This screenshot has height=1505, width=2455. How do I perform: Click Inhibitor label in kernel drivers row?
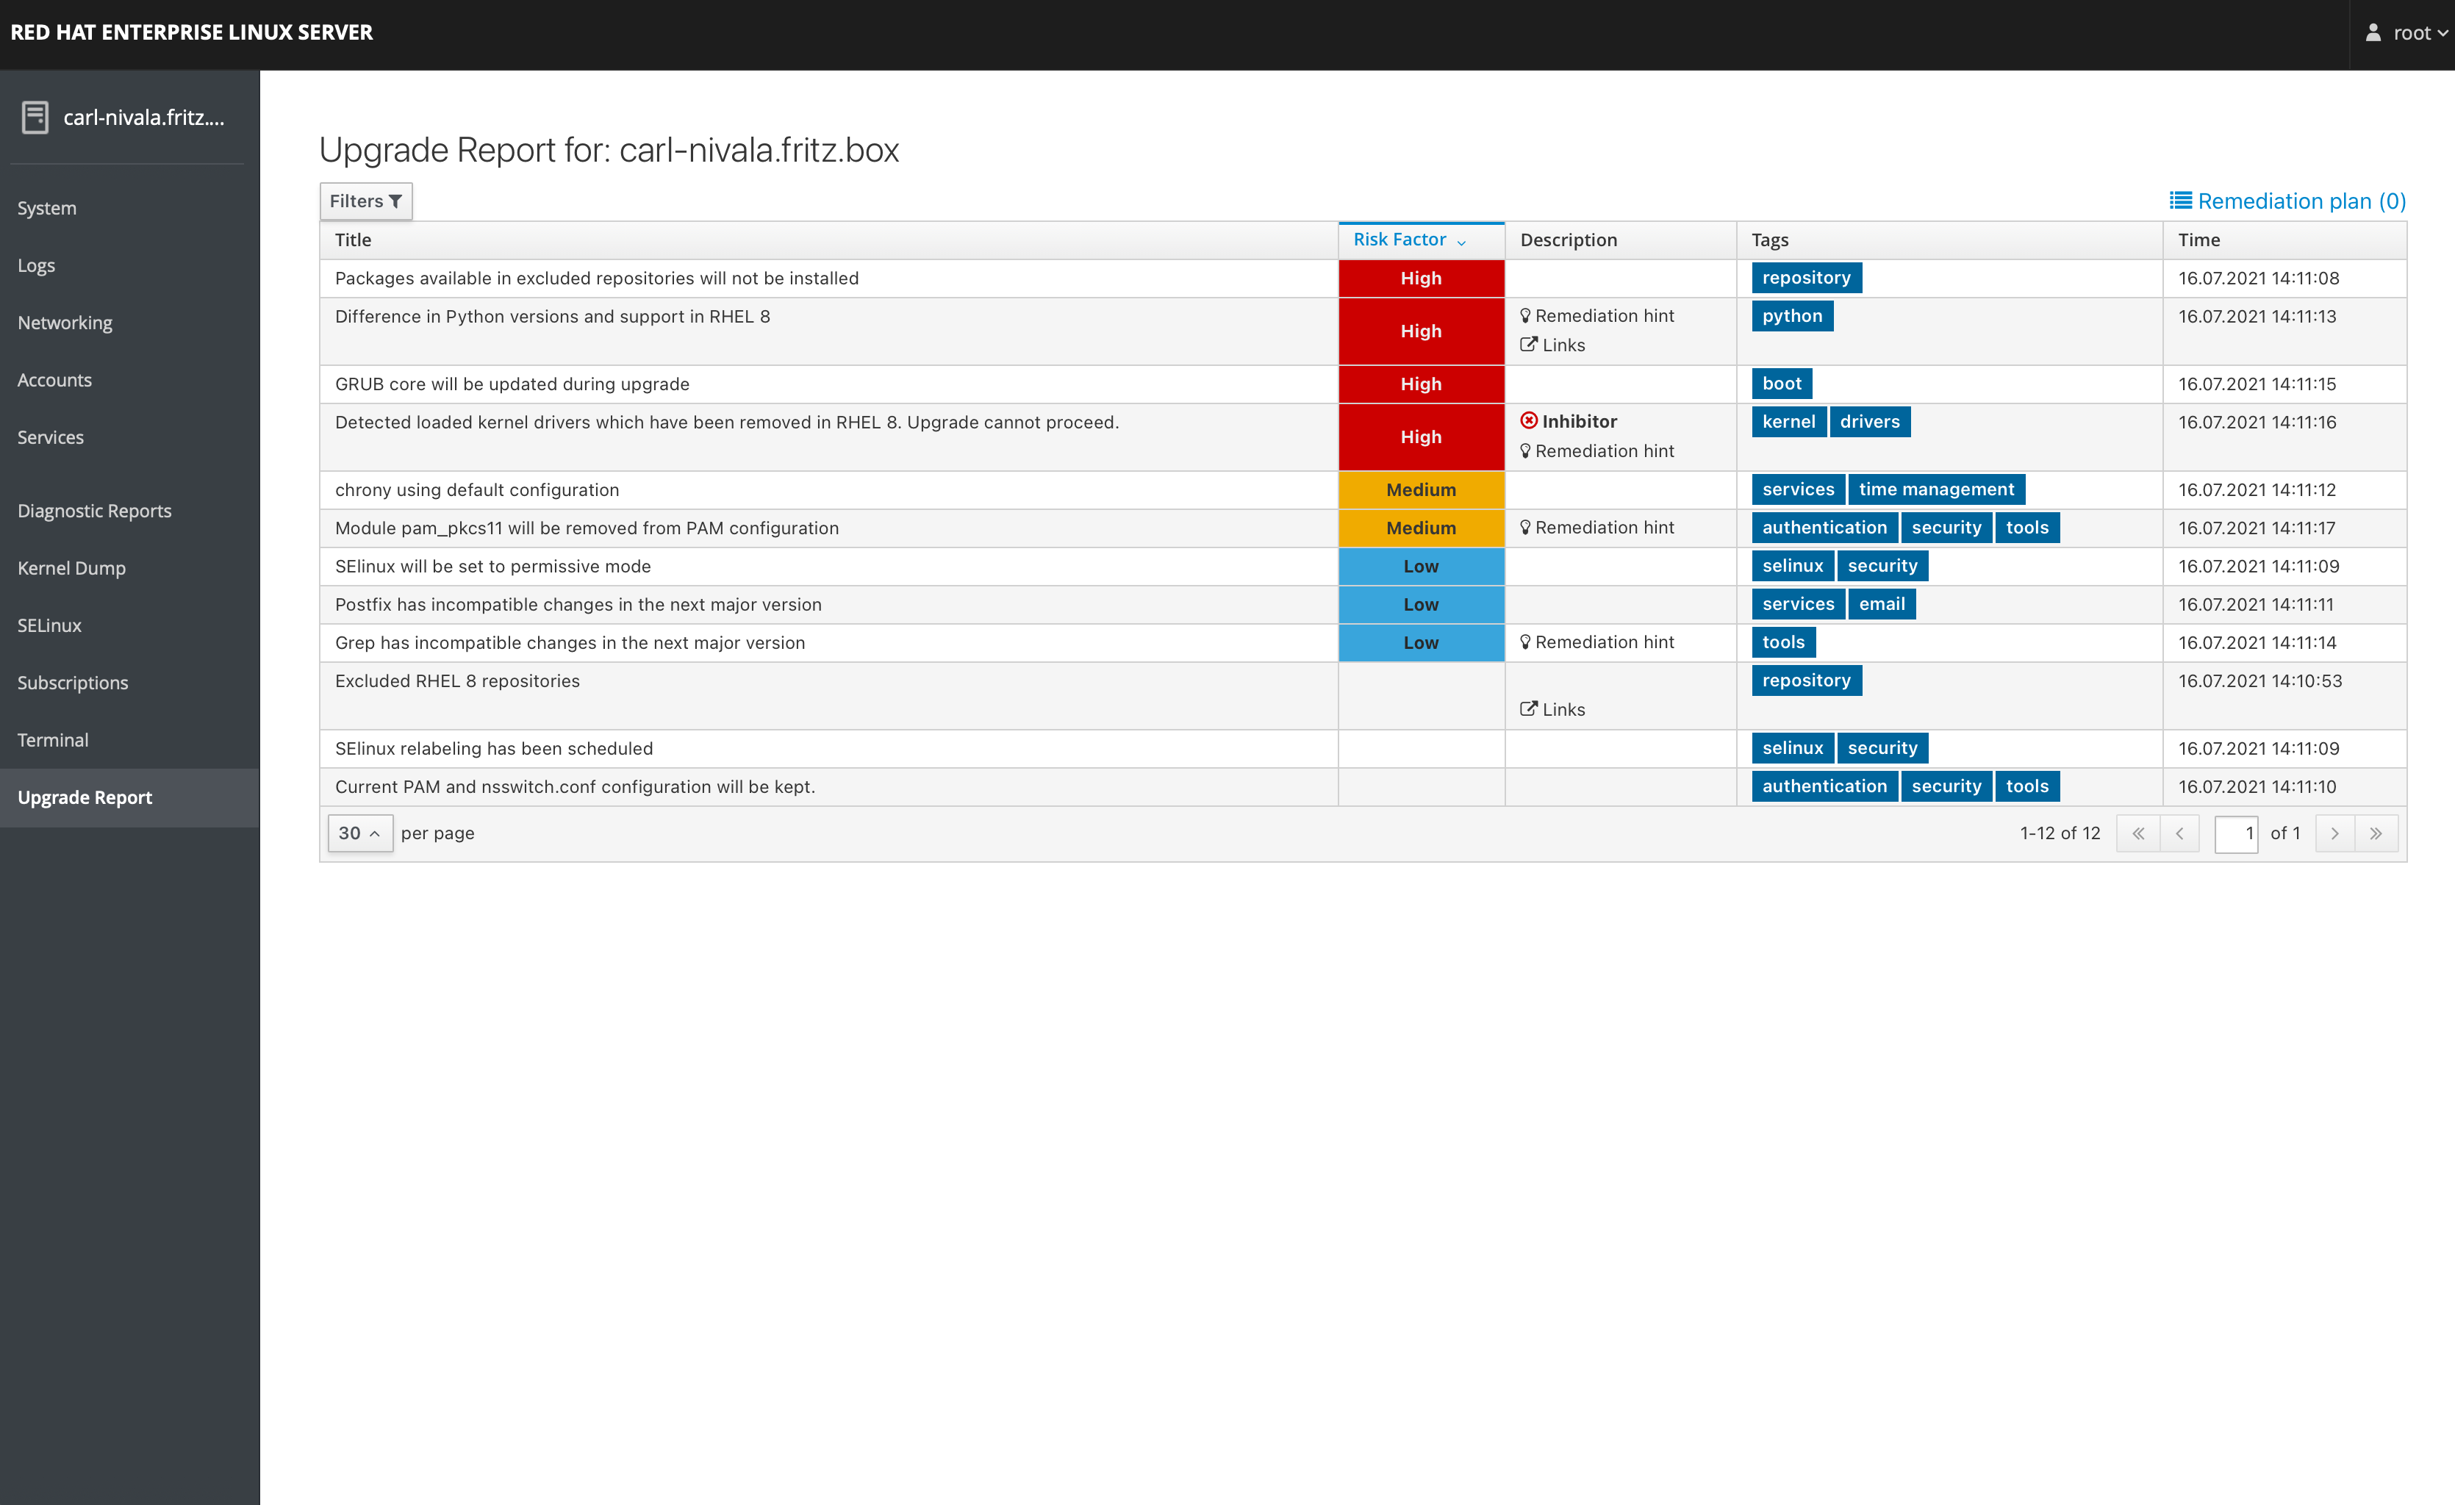point(1579,421)
